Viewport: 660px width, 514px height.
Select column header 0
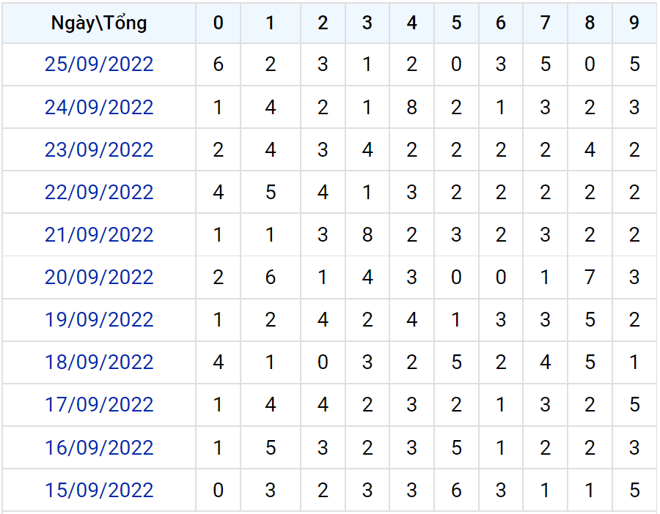pos(218,23)
